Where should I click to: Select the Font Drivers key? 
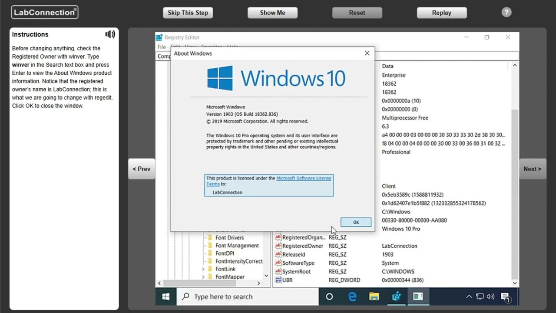click(229, 237)
